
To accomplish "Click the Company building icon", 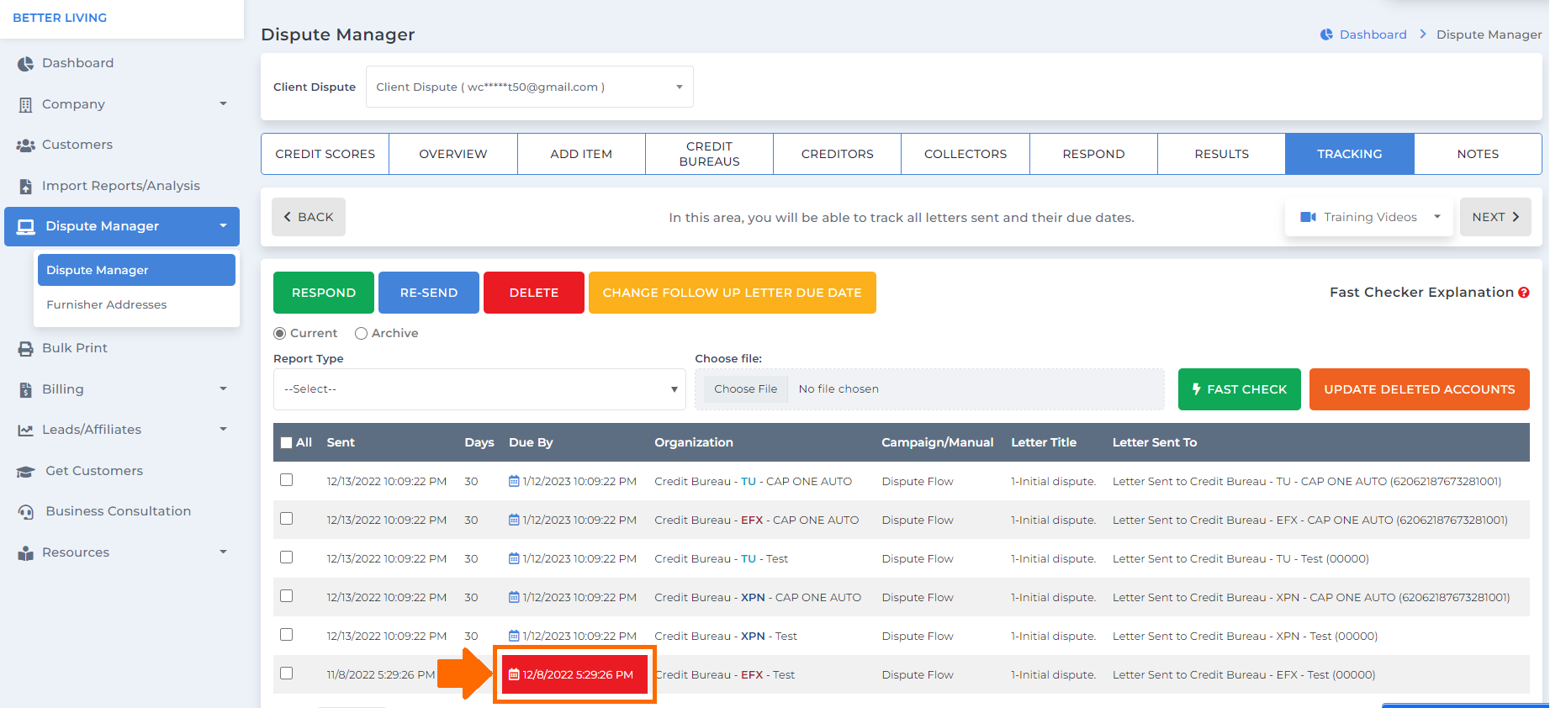I will tap(25, 105).
